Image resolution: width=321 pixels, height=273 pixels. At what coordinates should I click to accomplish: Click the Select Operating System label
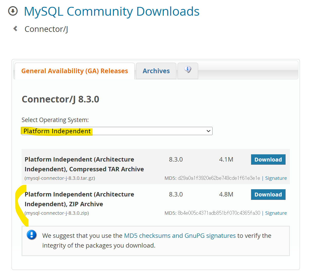click(x=55, y=120)
